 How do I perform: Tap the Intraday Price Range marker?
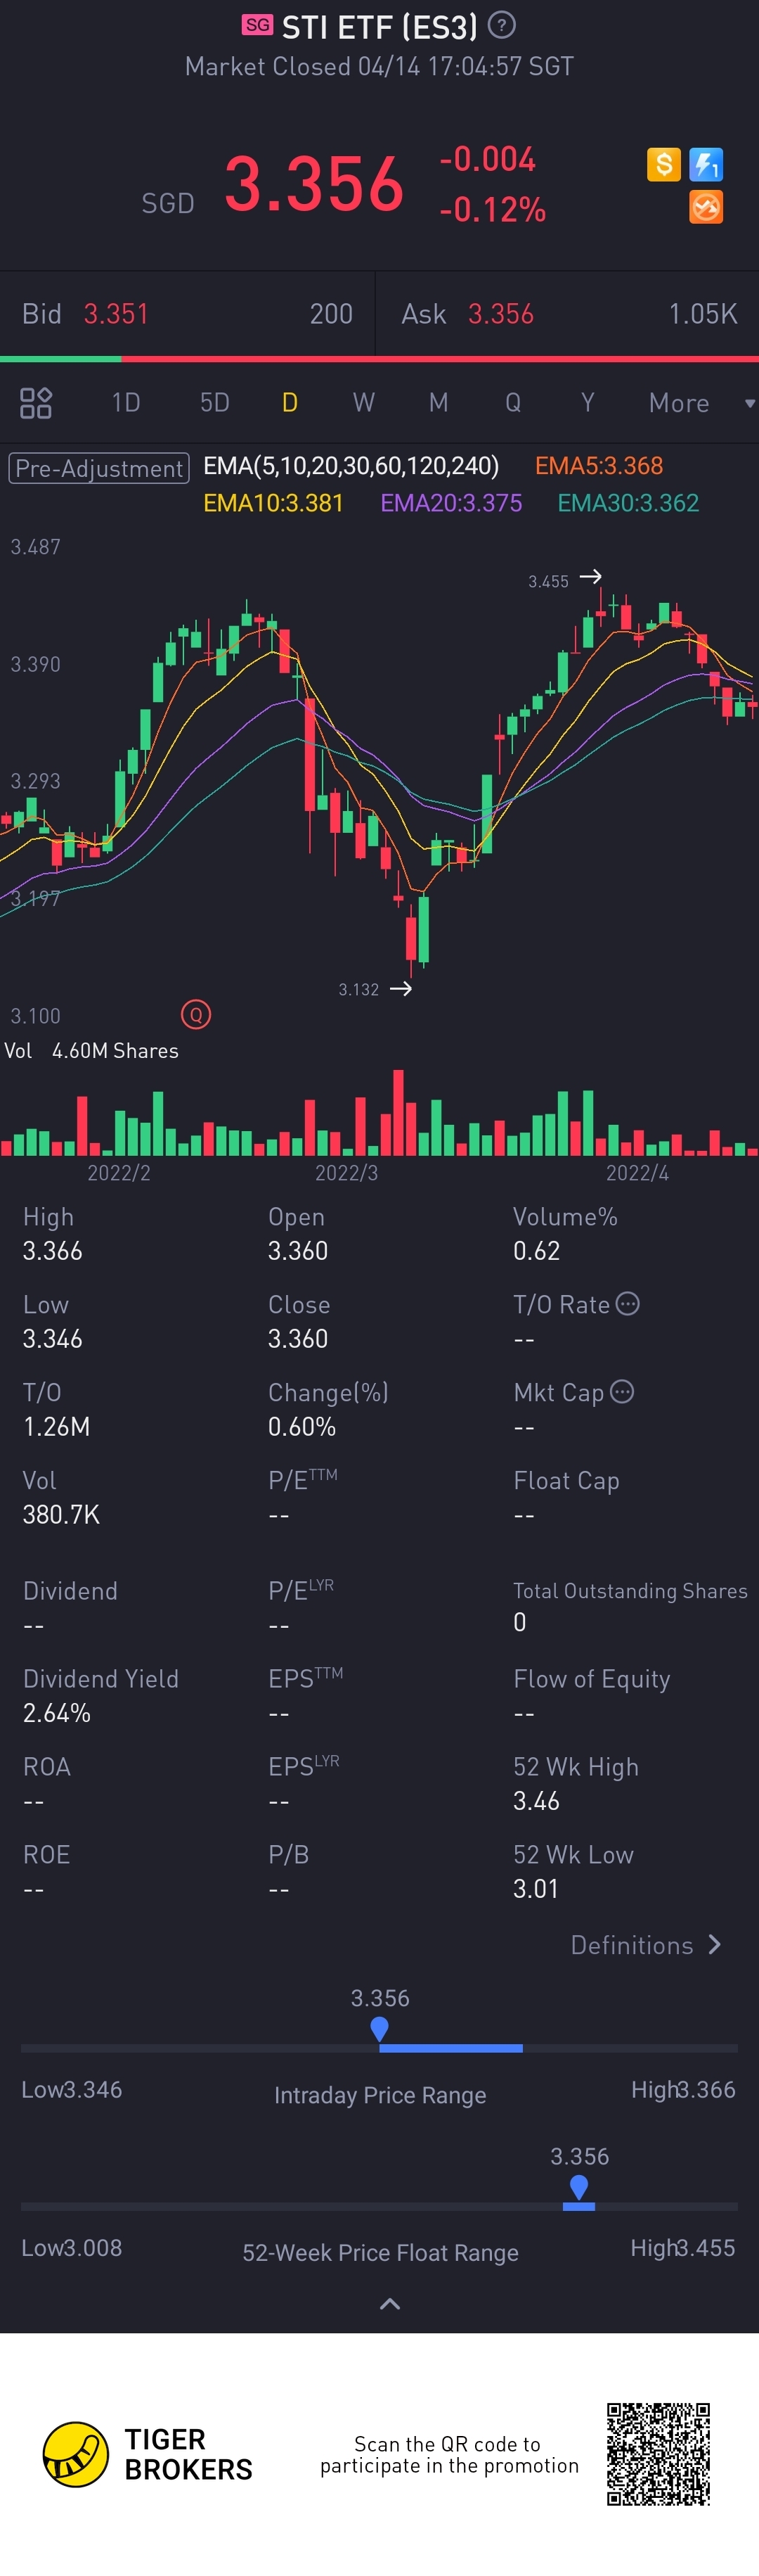[x=379, y=2028]
